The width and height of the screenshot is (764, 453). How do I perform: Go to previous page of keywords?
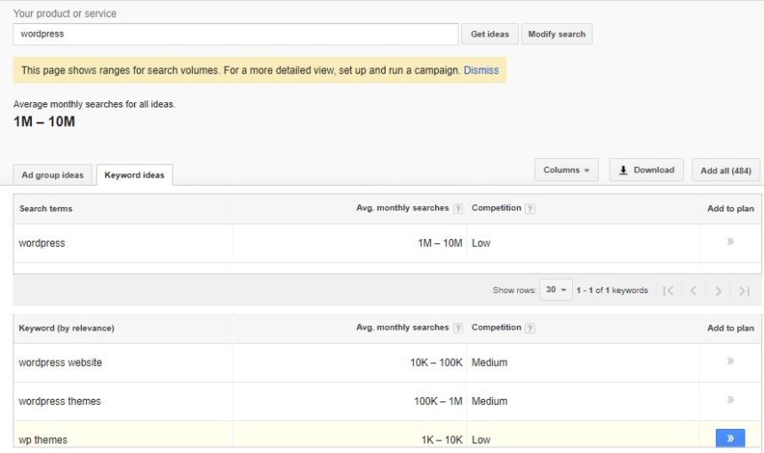693,290
